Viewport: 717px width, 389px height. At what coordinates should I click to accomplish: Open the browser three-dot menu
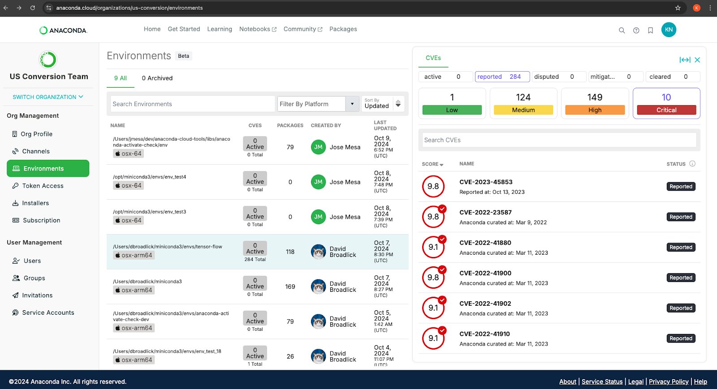[x=710, y=8]
